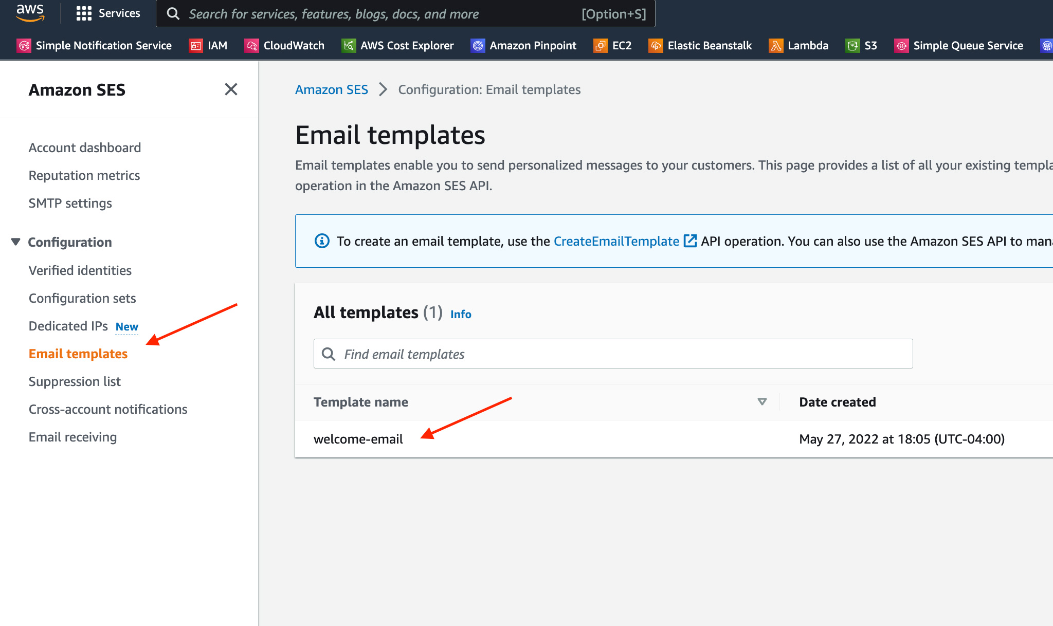Open Email receiving
The width and height of the screenshot is (1053, 626).
73,437
